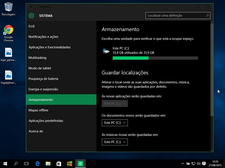Go to Notificações e ações section
Screen dimensions: 225x168
pos(43,37)
